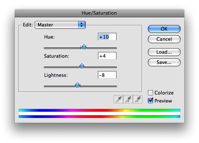199x143 pixels.
Task: Uncheck the Preview checkbox
Action: coord(150,101)
